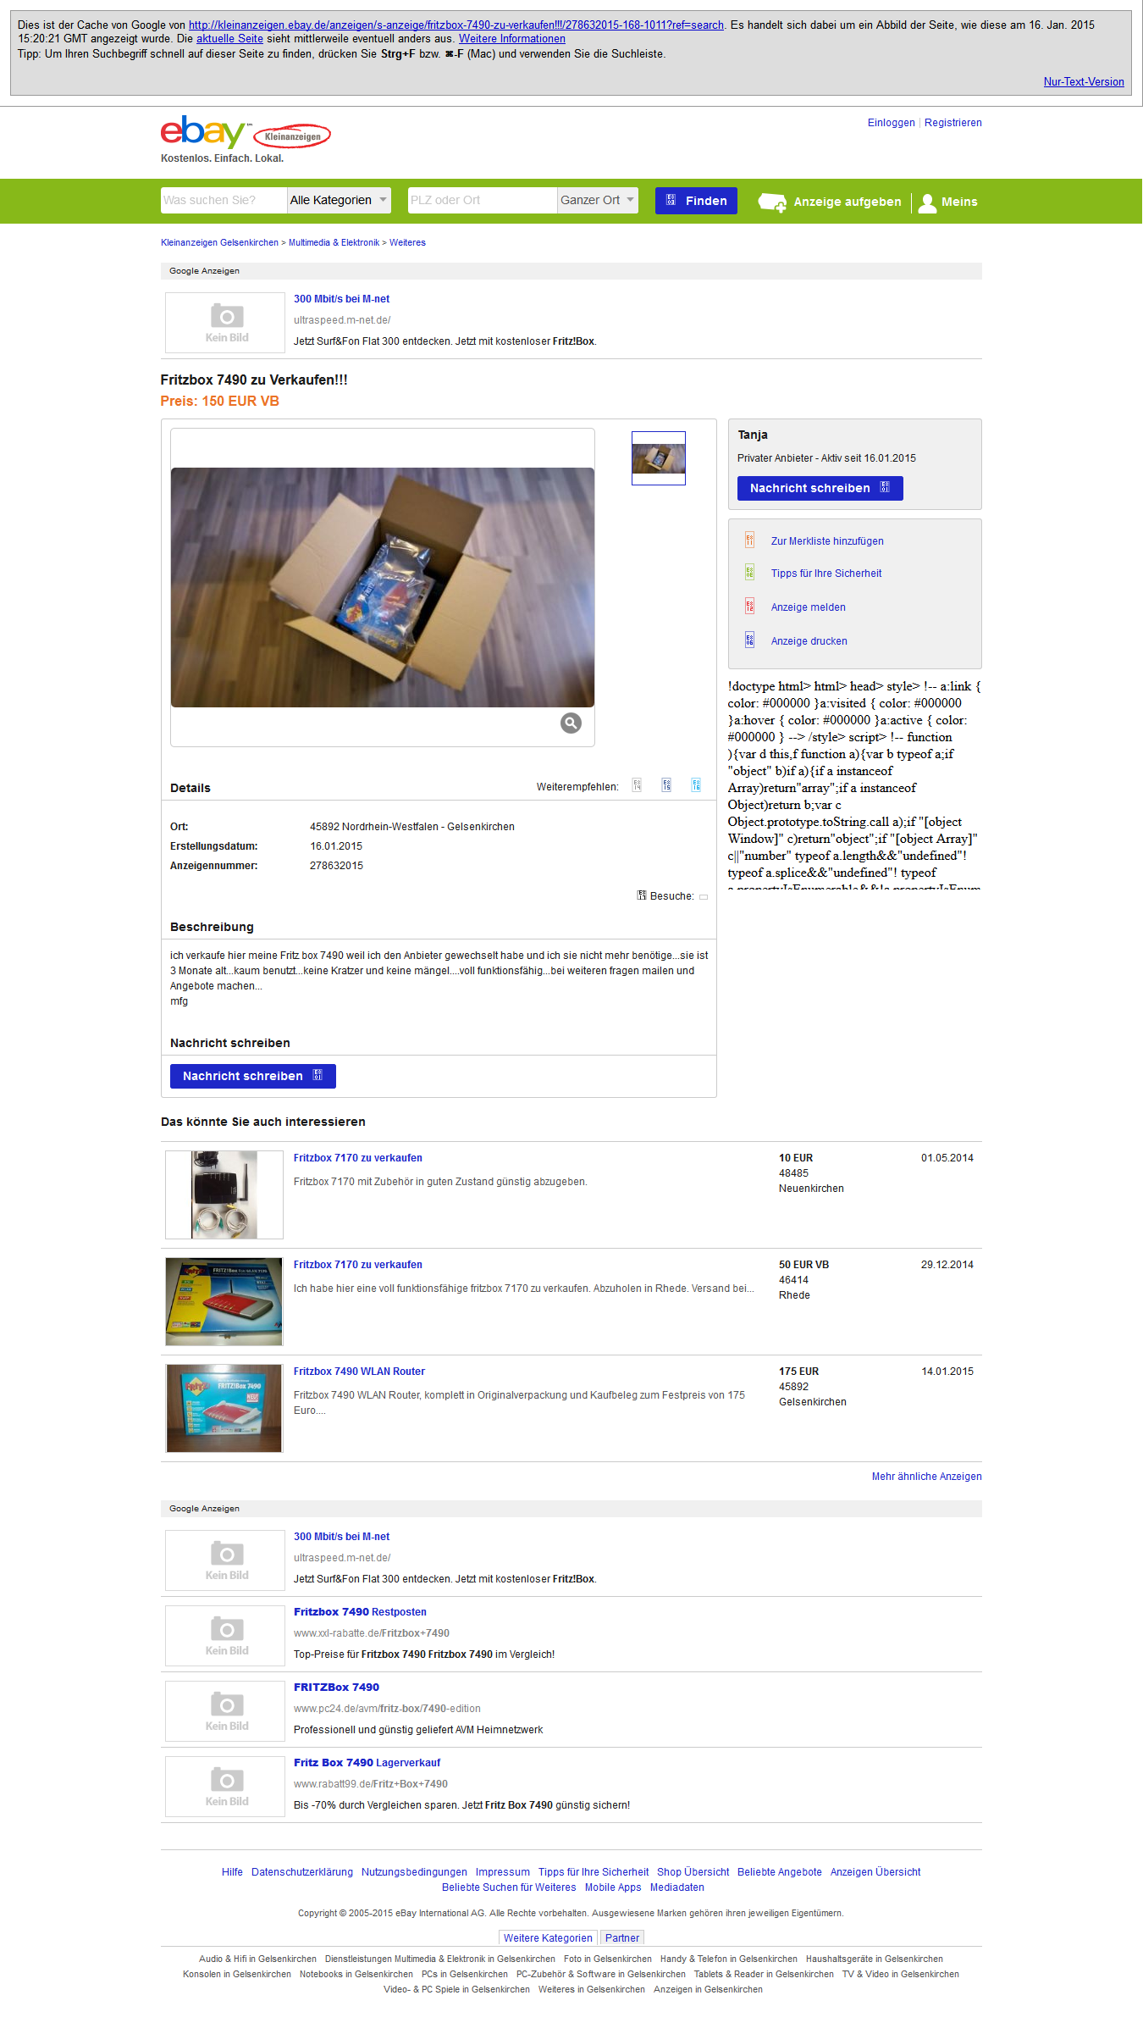
Task: Click first Weiterempfehlen share icon
Action: coord(637,785)
